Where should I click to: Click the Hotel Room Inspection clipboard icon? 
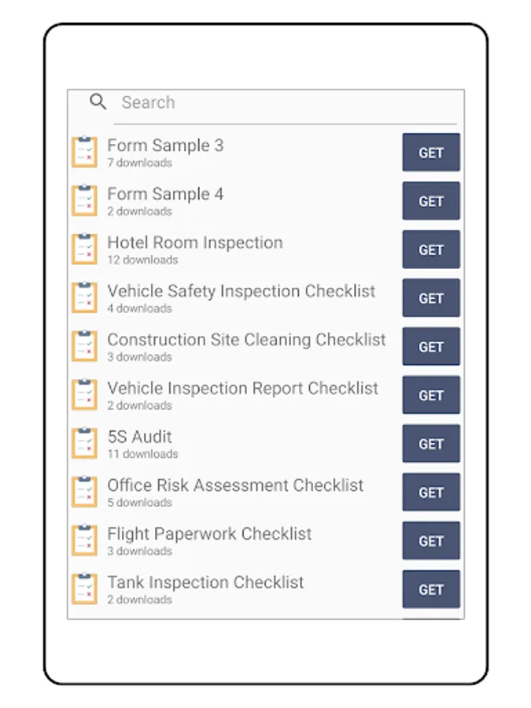(x=84, y=249)
